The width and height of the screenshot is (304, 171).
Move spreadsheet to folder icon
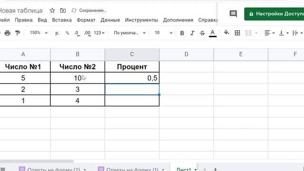click(63, 10)
